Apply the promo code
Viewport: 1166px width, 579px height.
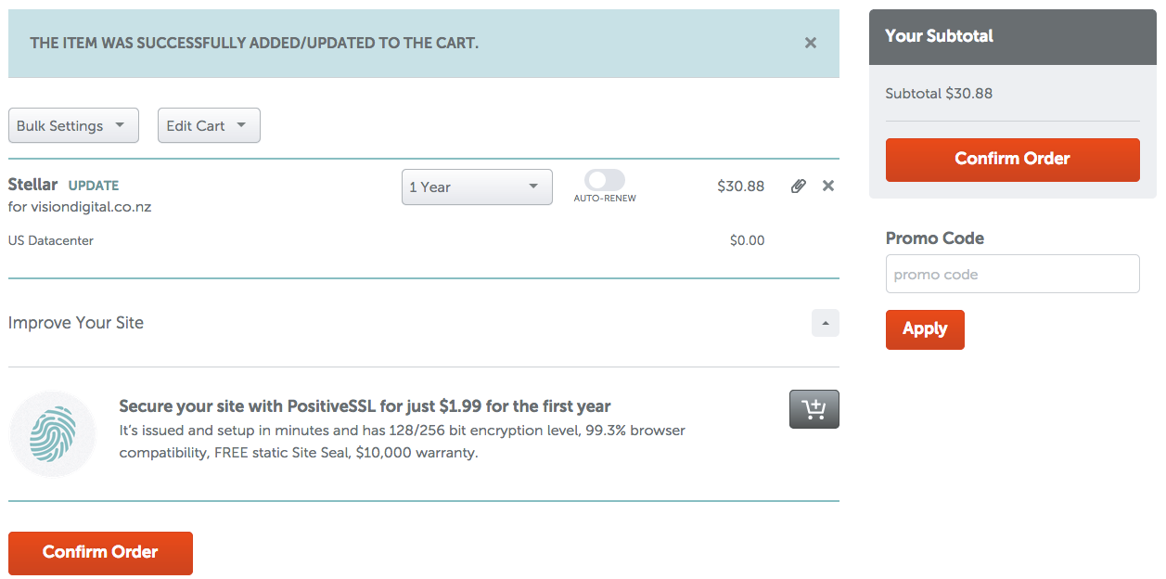pos(925,329)
